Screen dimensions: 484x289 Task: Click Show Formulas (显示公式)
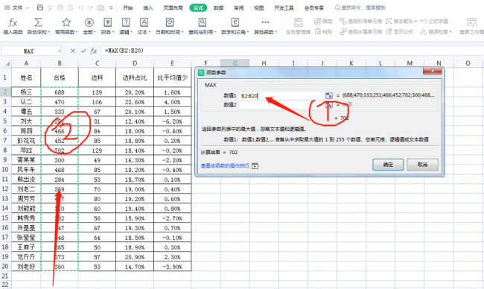399,31
